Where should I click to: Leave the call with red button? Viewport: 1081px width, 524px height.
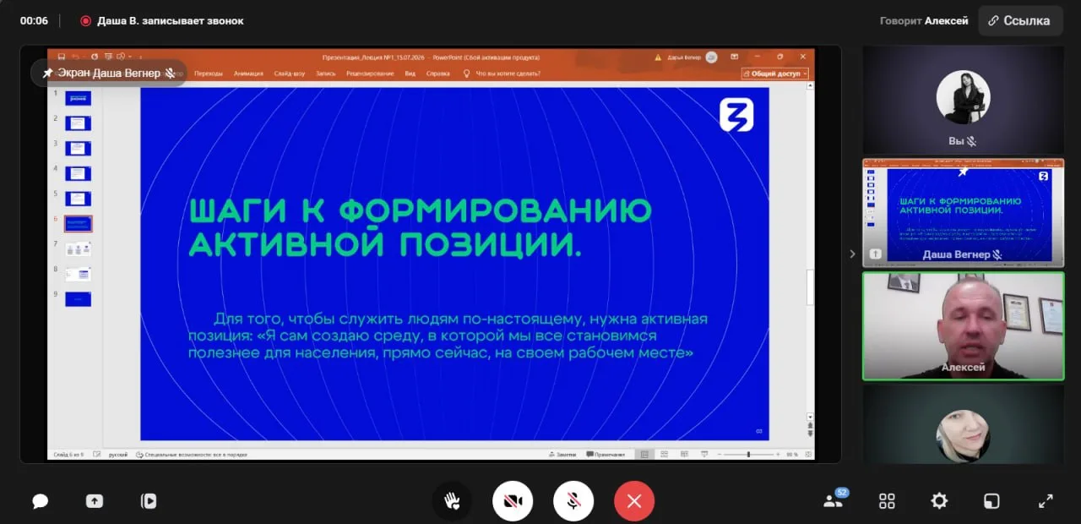634,501
